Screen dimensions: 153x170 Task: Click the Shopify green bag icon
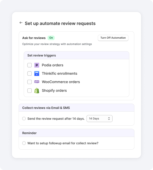(x=37, y=91)
